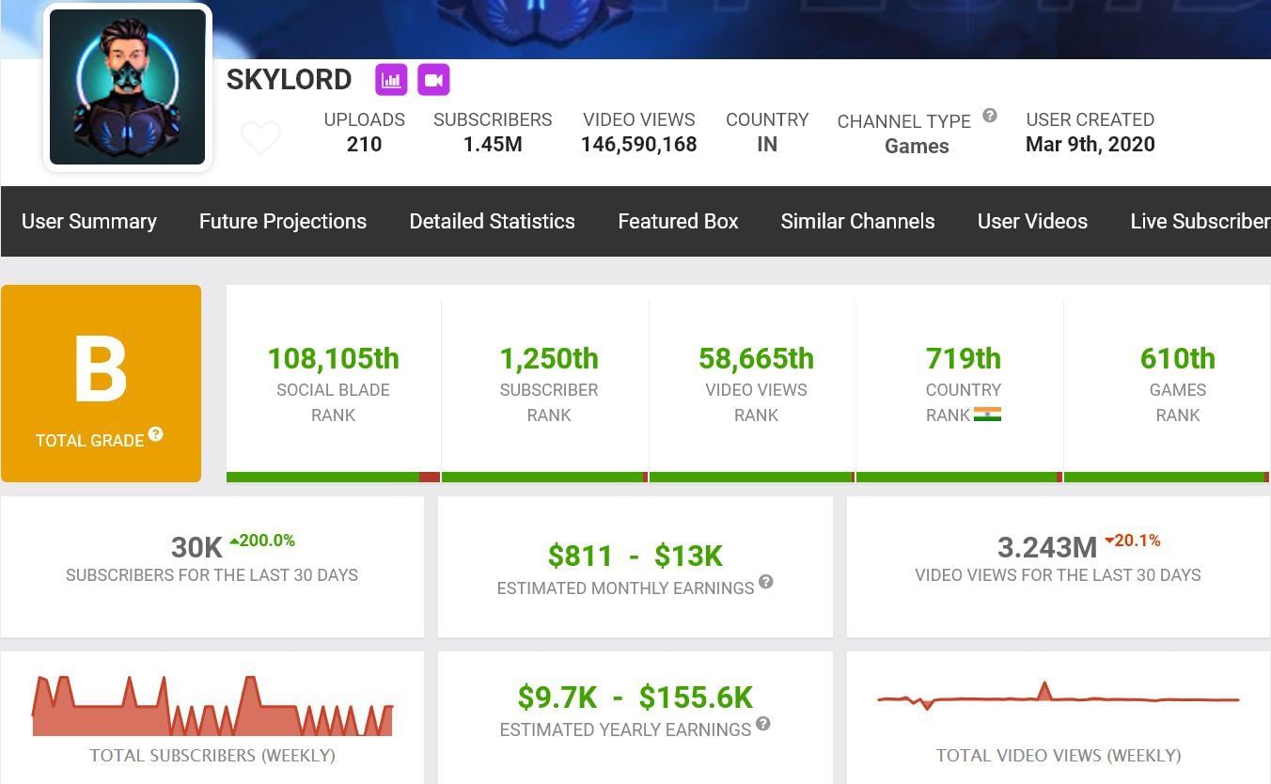Click the Total Video Views weekly chart
This screenshot has width=1271, height=784.
(x=1058, y=699)
